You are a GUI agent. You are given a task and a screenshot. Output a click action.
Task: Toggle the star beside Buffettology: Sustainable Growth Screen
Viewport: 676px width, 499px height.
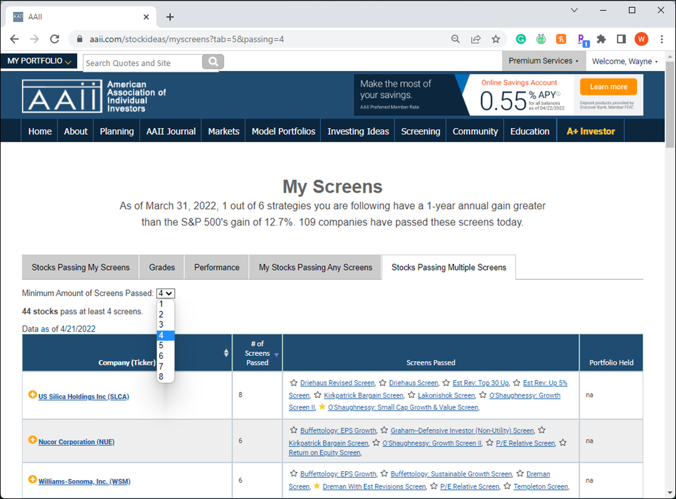(x=384, y=474)
